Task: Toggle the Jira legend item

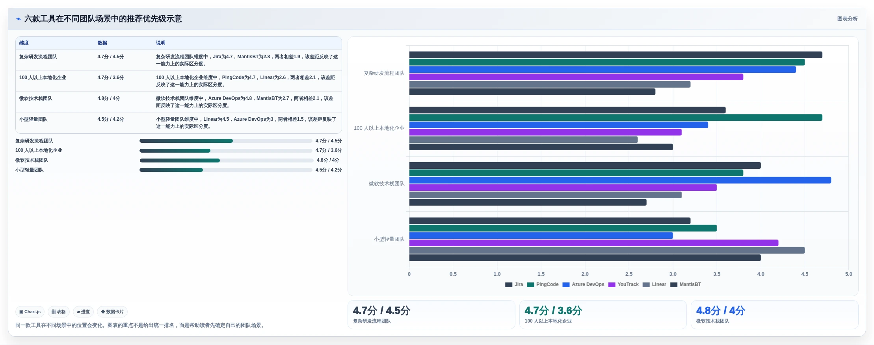Action: click(514, 284)
